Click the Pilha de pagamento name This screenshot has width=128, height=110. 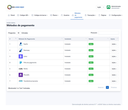coord(30,63)
